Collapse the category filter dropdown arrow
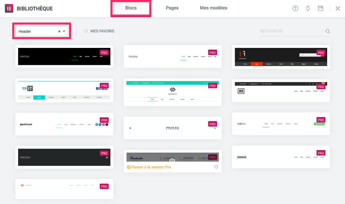This screenshot has width=345, height=204. 64,31
